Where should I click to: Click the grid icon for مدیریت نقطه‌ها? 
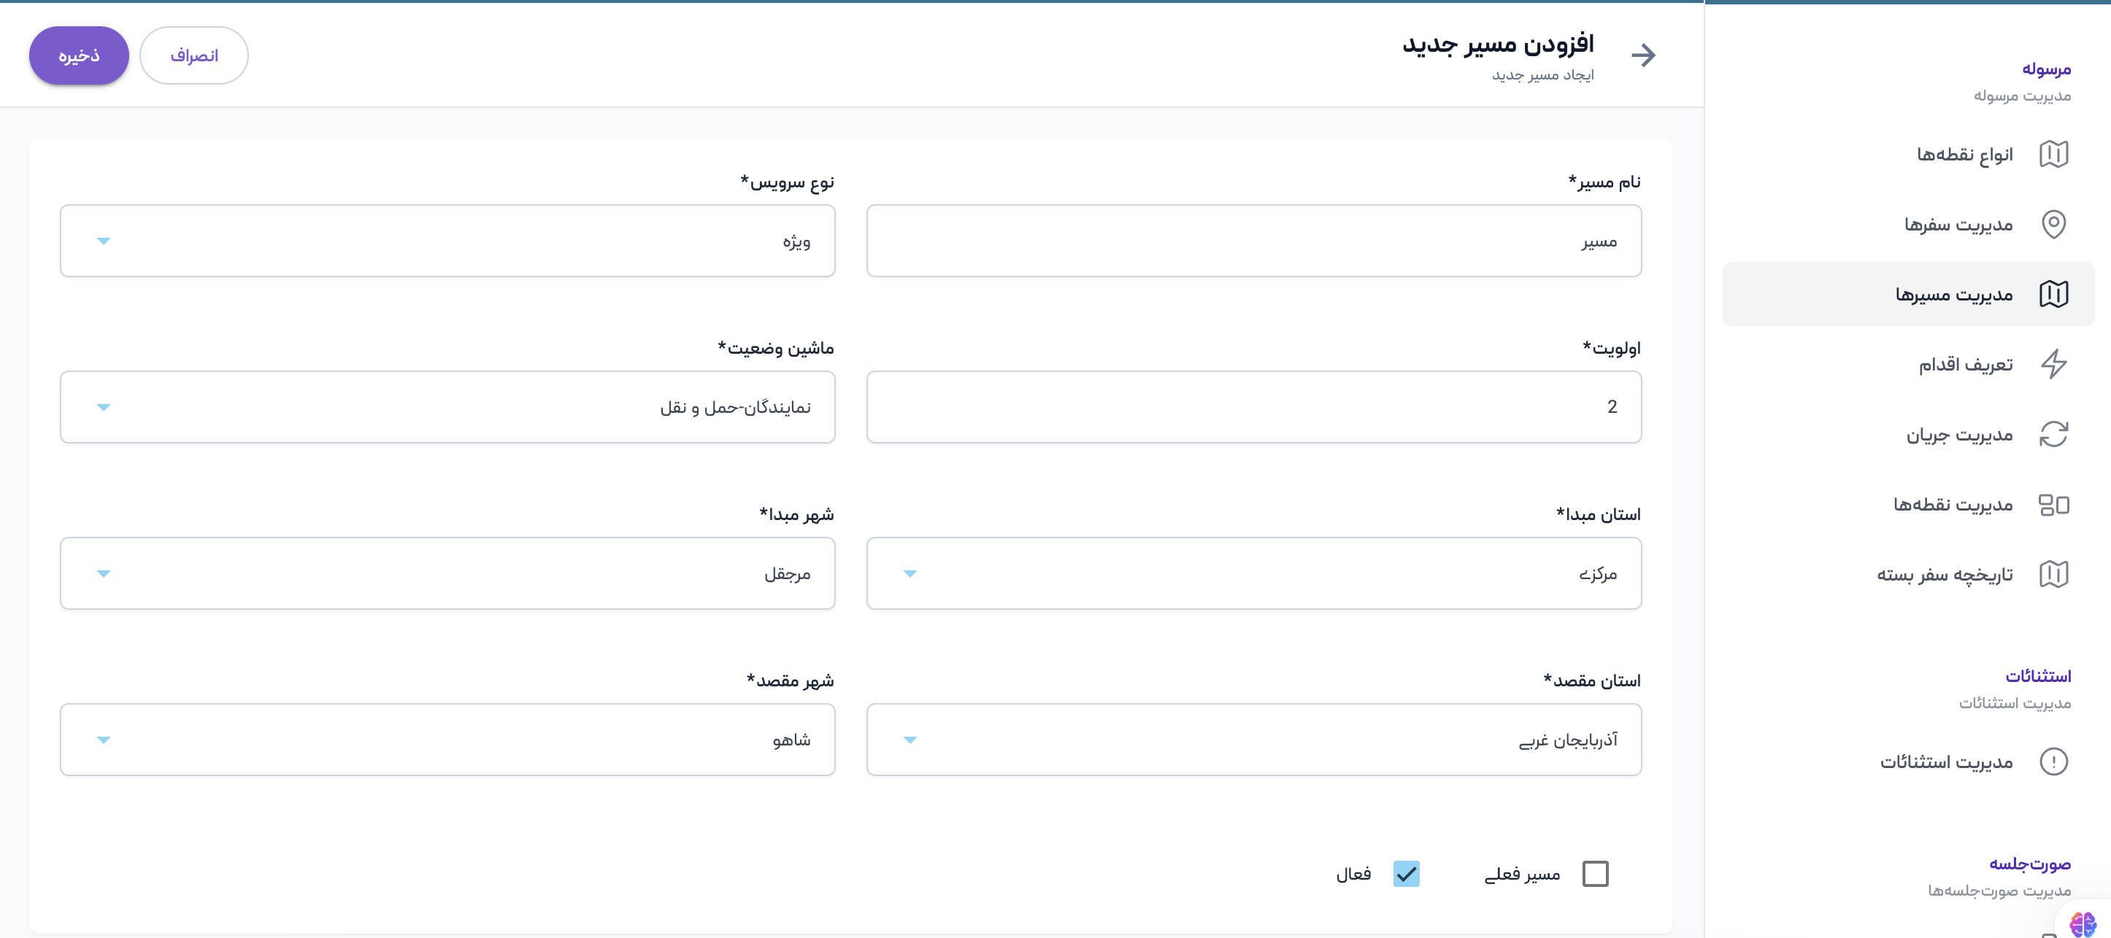2053,505
